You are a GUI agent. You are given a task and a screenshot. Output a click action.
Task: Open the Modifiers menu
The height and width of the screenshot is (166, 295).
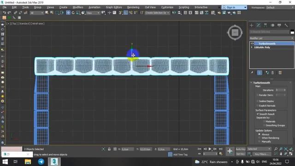pyautogui.click(x=78, y=7)
